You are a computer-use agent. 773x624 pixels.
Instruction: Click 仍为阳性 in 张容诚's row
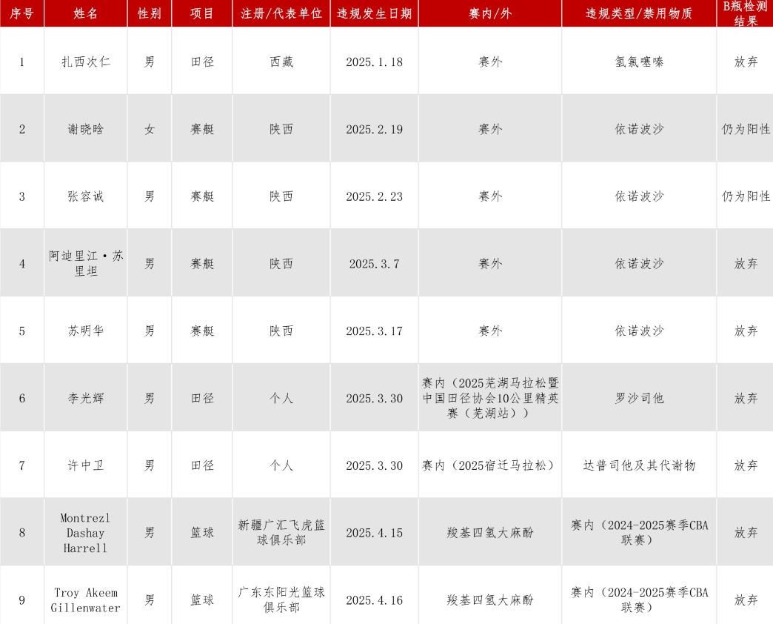(745, 196)
